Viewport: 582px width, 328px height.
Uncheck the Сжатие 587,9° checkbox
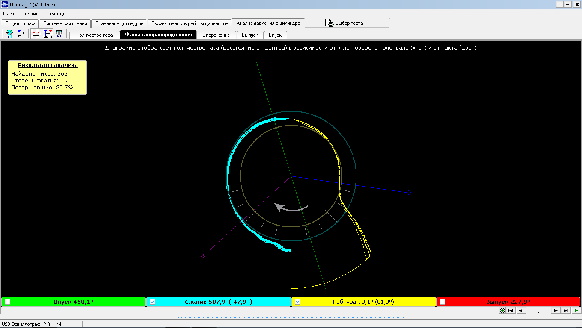(x=152, y=302)
